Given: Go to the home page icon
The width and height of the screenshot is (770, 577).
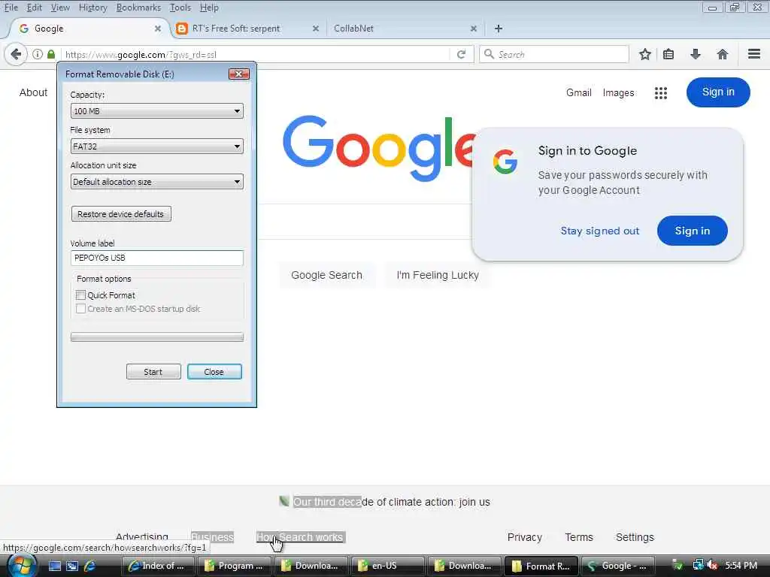Looking at the screenshot, I should pyautogui.click(x=723, y=54).
